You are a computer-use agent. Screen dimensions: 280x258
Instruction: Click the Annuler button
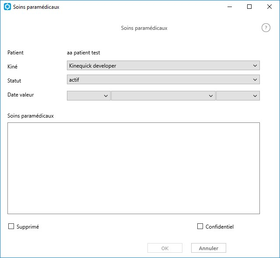(x=209, y=248)
